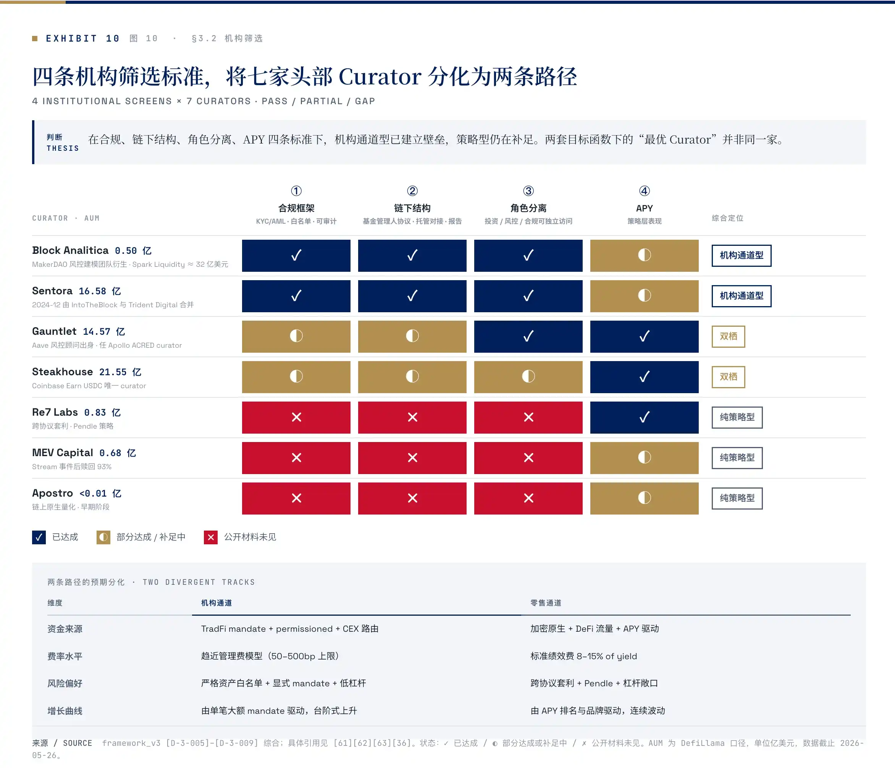
Task: Click the 费率水平 row label
Action: (65, 656)
